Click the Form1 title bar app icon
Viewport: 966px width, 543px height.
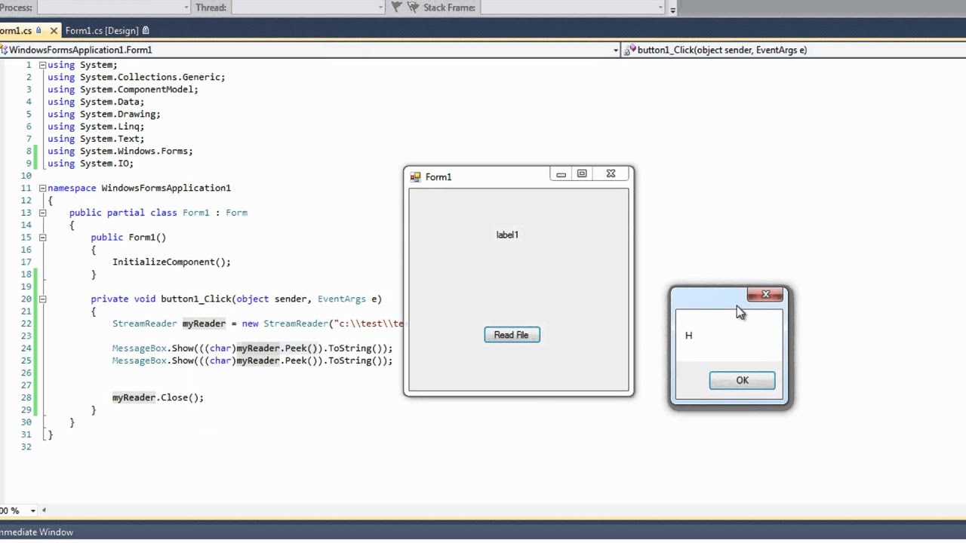pyautogui.click(x=415, y=176)
